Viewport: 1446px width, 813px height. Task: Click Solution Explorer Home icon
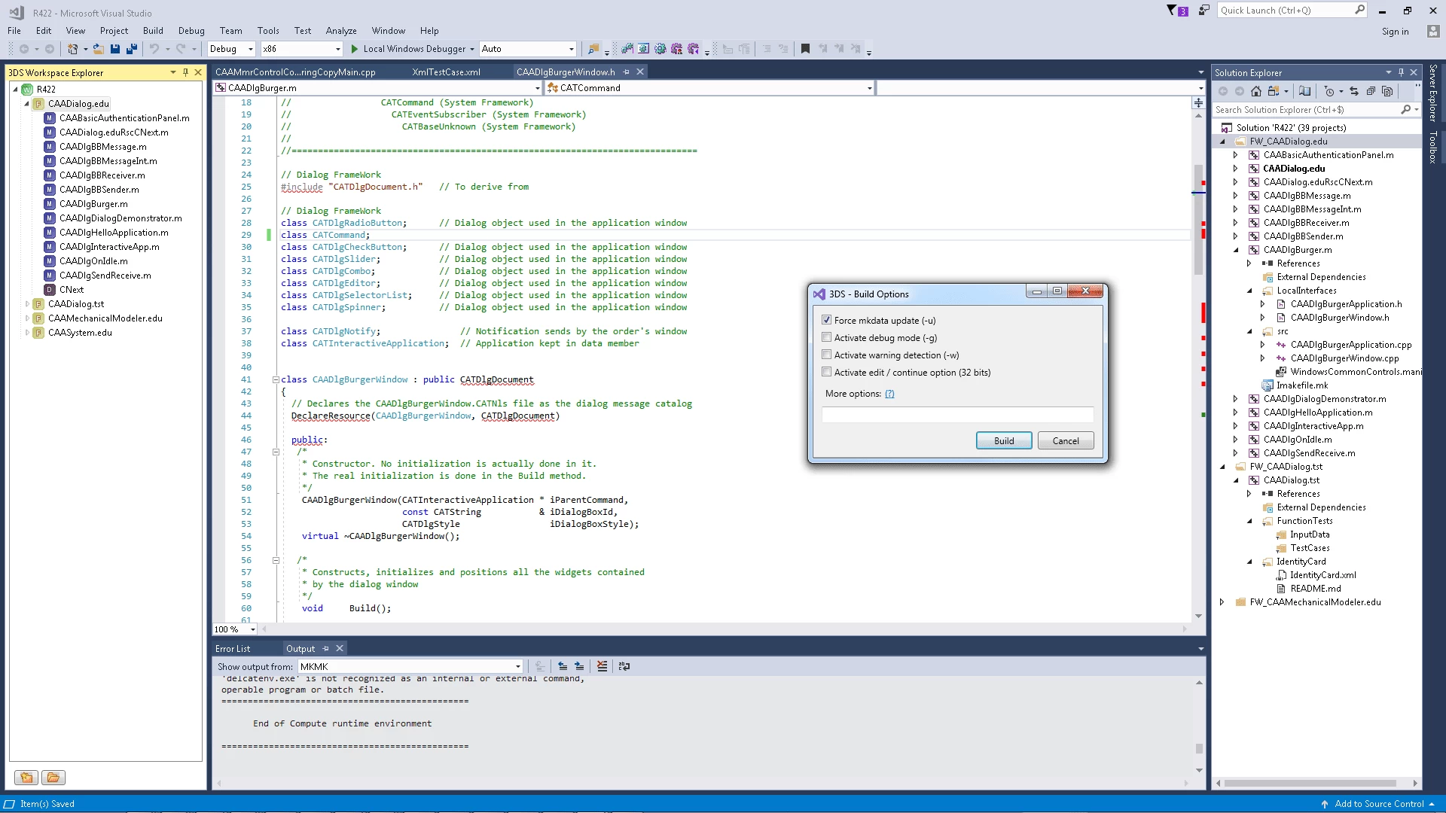(1255, 91)
